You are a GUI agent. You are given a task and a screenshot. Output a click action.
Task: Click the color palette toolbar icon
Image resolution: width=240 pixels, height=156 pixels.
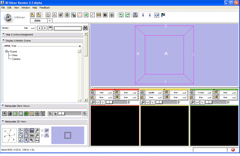[163, 15]
